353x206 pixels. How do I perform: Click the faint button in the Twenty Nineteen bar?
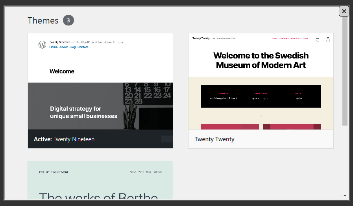[x=166, y=139]
